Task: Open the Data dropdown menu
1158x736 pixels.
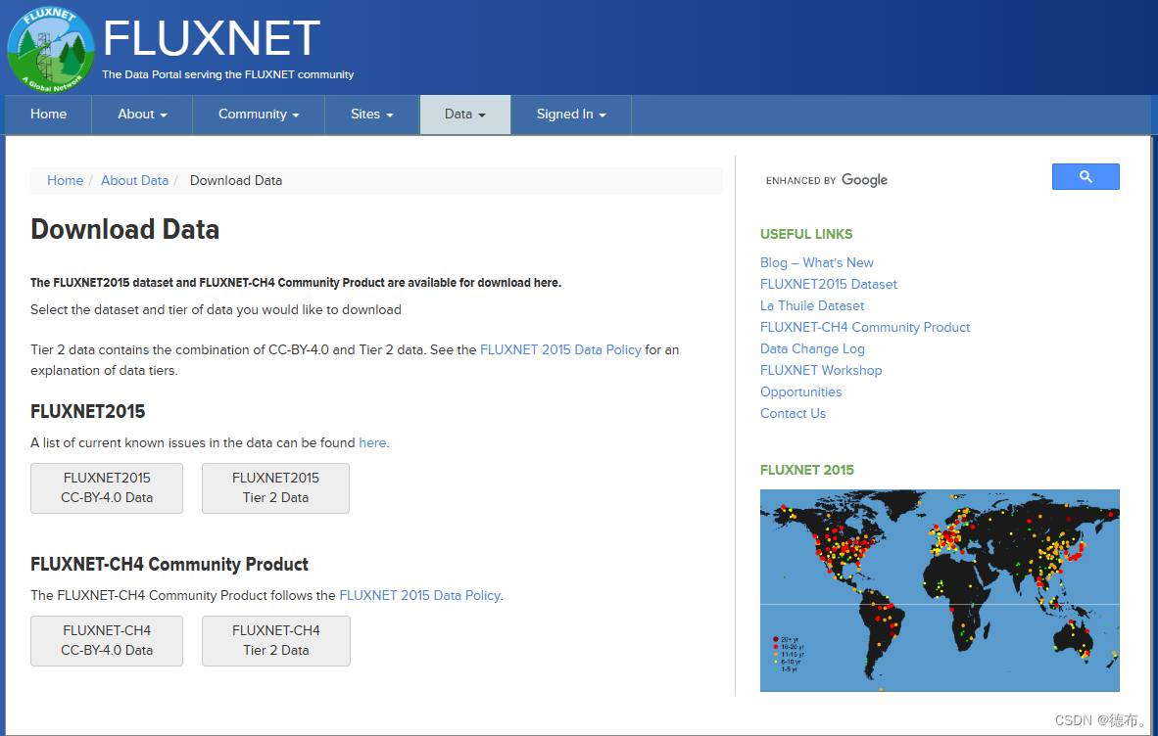Action: click(x=465, y=115)
